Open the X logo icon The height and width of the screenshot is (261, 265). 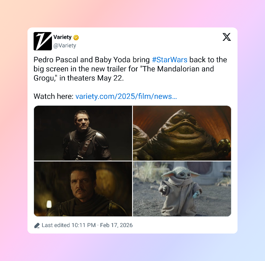point(227,37)
